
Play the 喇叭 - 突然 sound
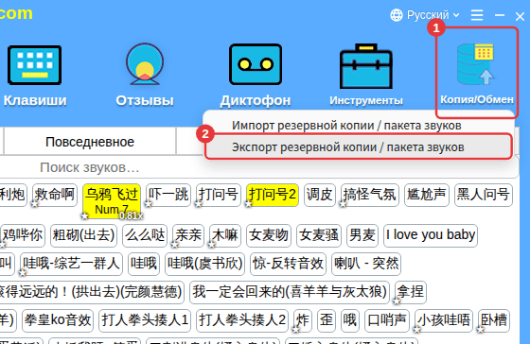[x=366, y=264]
